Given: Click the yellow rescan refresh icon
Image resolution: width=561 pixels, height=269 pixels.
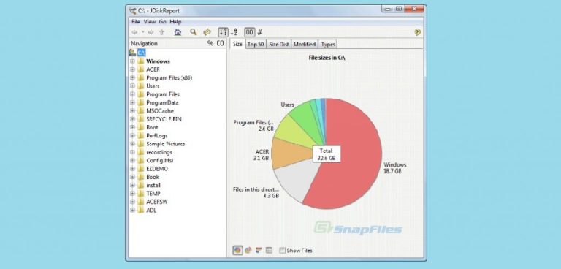Looking at the screenshot, I should tap(207, 32).
